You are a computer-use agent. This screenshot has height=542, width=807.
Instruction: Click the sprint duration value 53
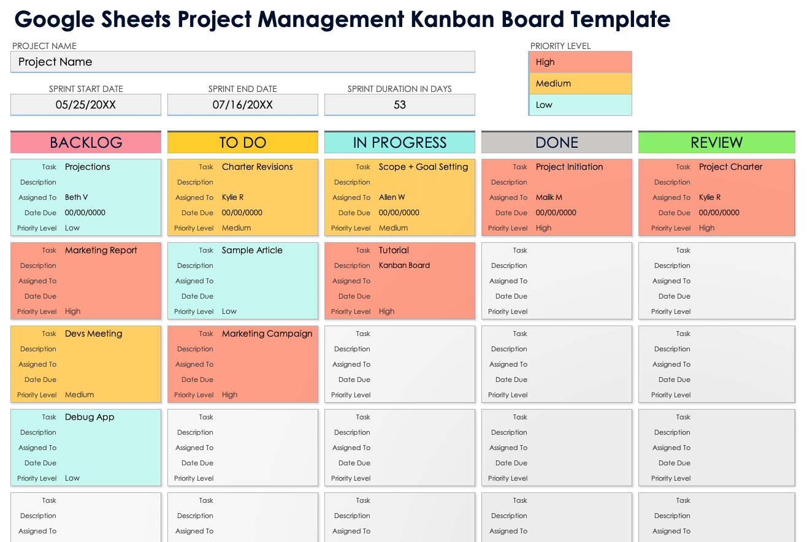[400, 105]
